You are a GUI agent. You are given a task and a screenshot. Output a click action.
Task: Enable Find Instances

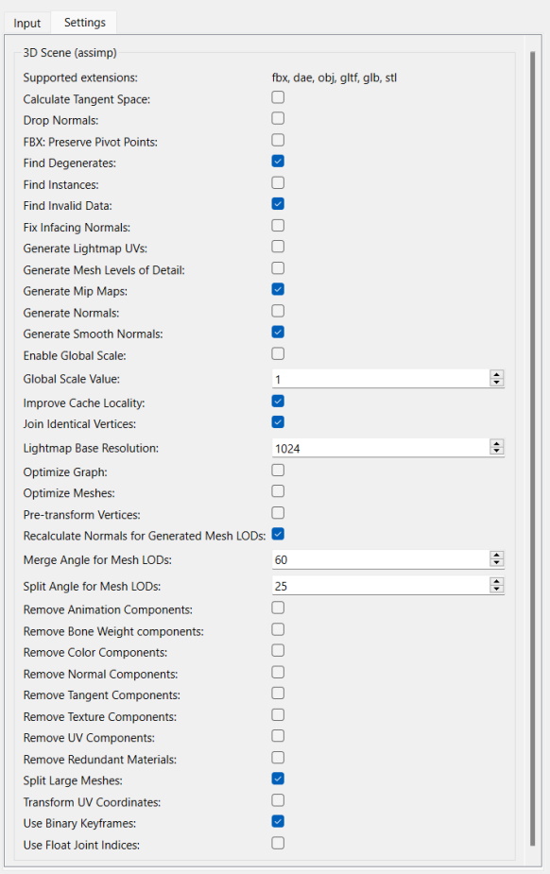[x=277, y=183]
